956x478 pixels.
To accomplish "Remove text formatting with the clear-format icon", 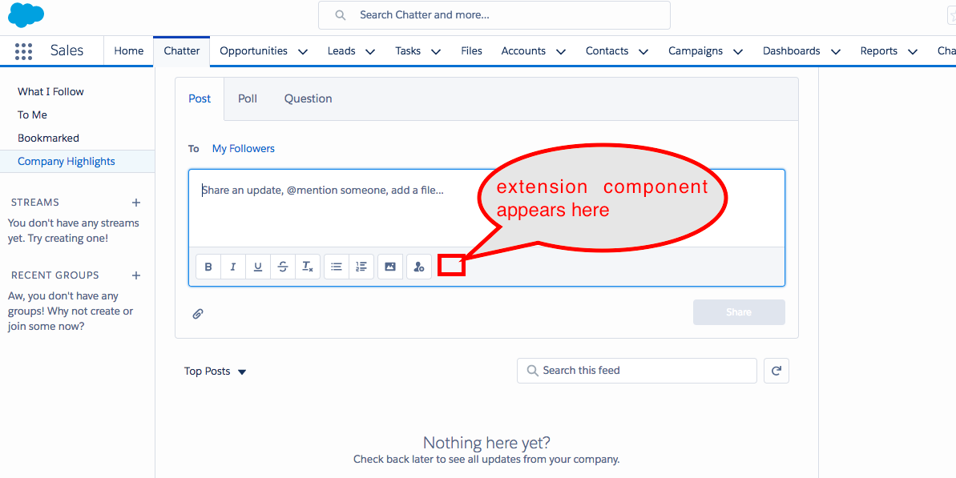I will click(308, 267).
